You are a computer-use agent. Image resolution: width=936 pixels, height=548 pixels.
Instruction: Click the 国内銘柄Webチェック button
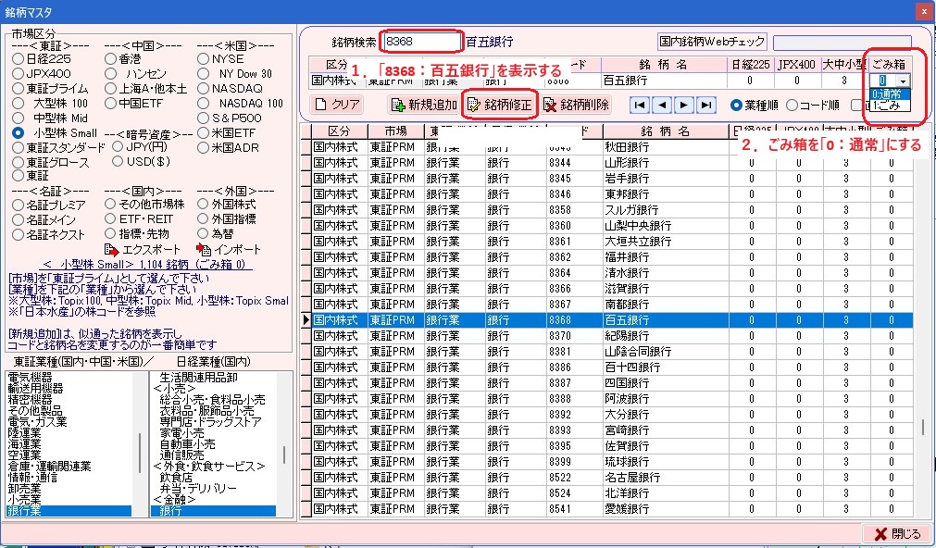(711, 42)
